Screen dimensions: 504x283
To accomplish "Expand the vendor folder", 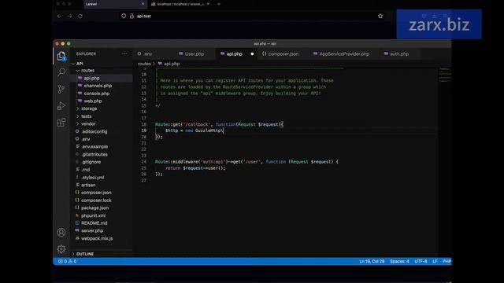I will pyautogui.click(x=78, y=124).
